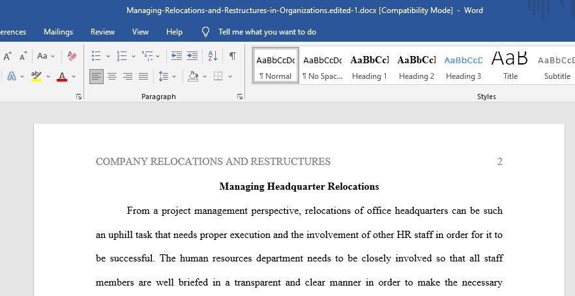Viewport: 575px width, 296px height.
Task: Apply borders with grid icon
Action: click(218, 76)
